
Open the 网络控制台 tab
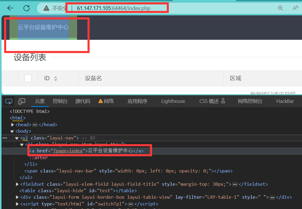[250, 101]
